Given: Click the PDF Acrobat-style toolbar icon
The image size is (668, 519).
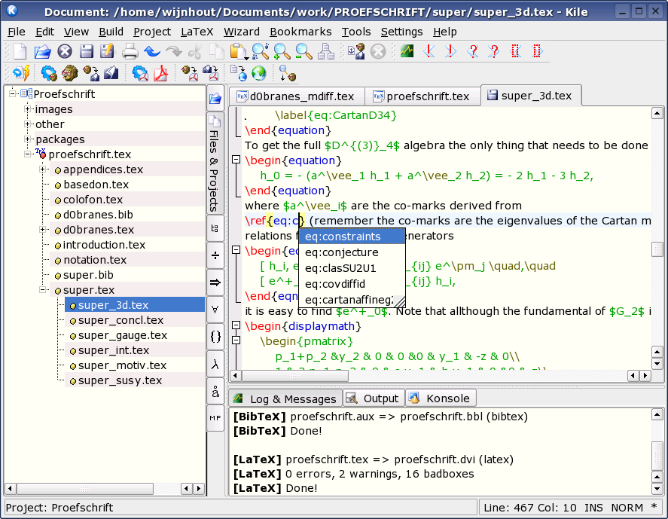Looking at the screenshot, I should click(x=160, y=73).
